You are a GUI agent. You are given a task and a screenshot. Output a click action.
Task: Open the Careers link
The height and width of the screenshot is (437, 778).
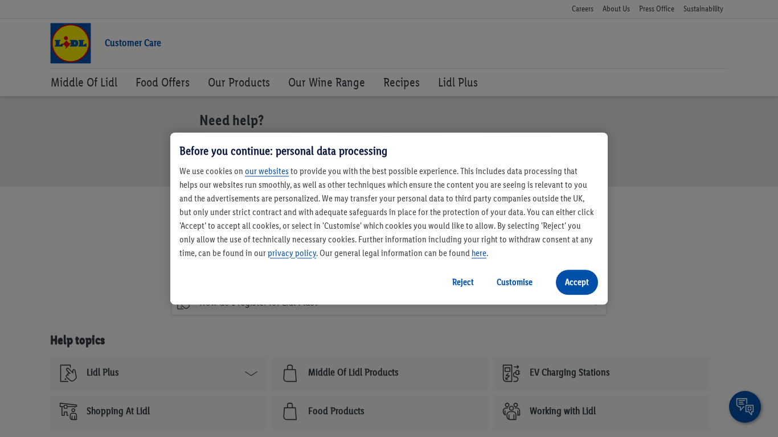(583, 9)
